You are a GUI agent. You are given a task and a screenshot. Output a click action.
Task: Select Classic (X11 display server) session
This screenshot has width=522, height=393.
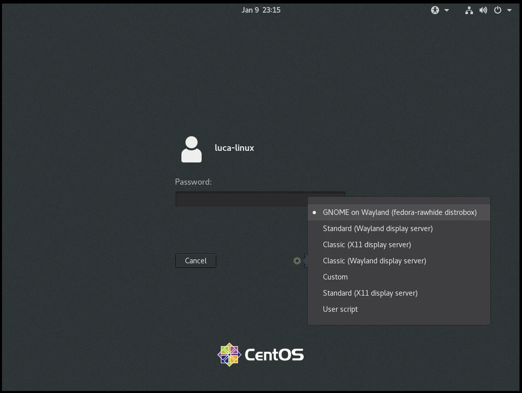click(x=367, y=245)
